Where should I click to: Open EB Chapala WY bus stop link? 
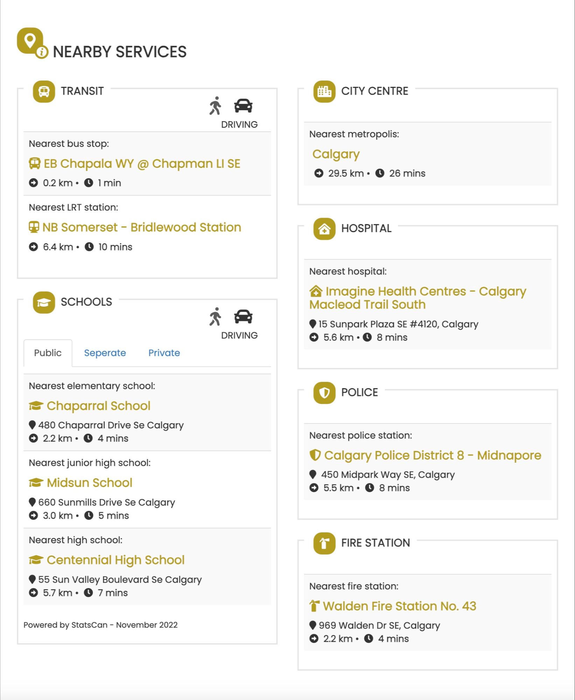(x=142, y=163)
